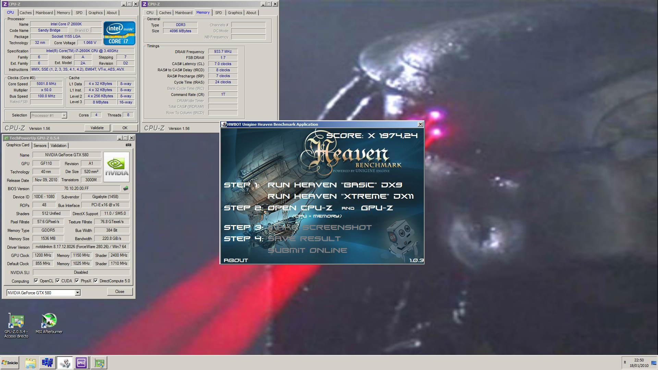Open Validation tab in GPU-Z
This screenshot has height=370, width=658.
[58, 146]
